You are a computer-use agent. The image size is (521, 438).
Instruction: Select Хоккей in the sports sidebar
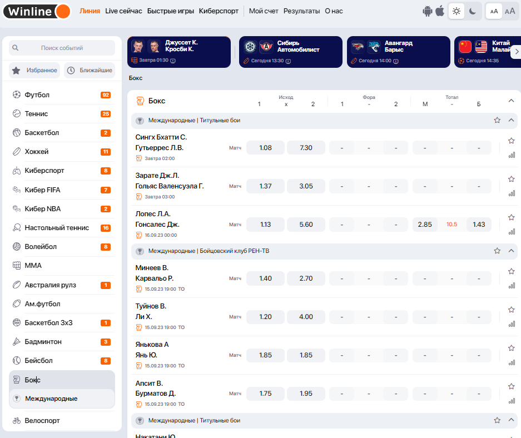62,152
